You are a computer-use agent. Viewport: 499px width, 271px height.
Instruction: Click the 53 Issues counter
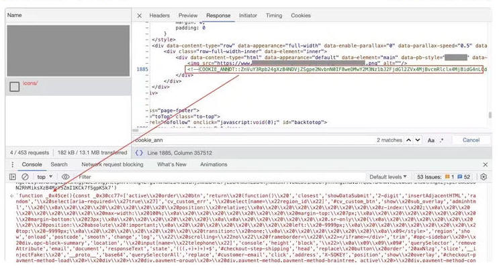pyautogui.click(x=443, y=177)
